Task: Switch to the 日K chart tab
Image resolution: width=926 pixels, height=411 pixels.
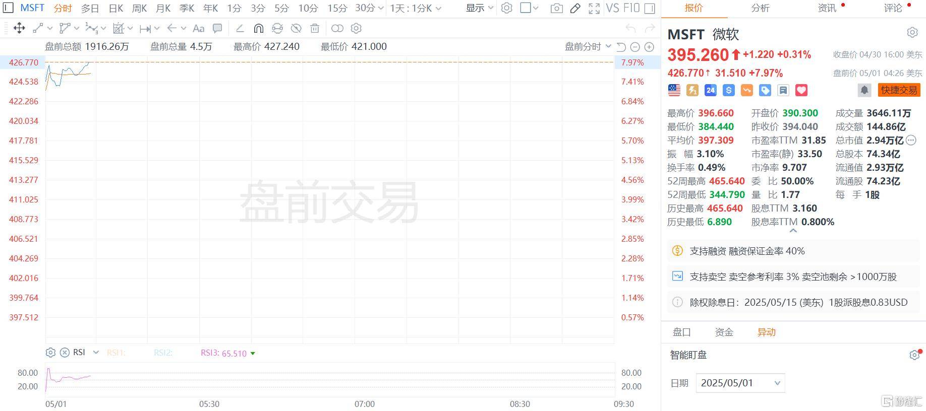Action: 116,8
